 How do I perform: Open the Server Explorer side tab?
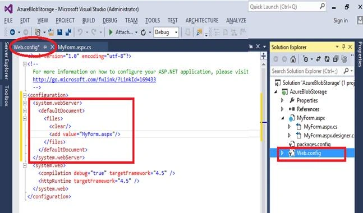(x=7, y=61)
